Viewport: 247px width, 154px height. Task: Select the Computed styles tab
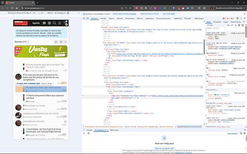pos(217,22)
